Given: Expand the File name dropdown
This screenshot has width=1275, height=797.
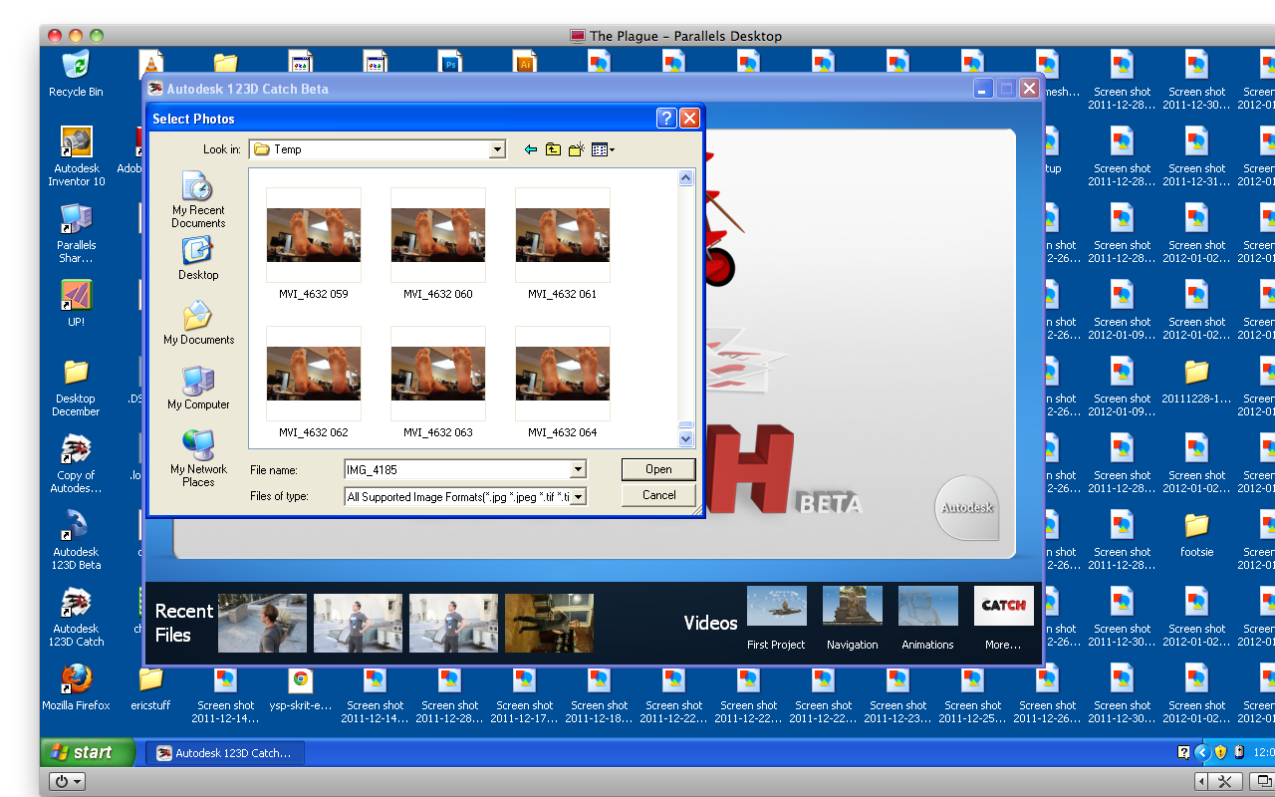Looking at the screenshot, I should (578, 469).
